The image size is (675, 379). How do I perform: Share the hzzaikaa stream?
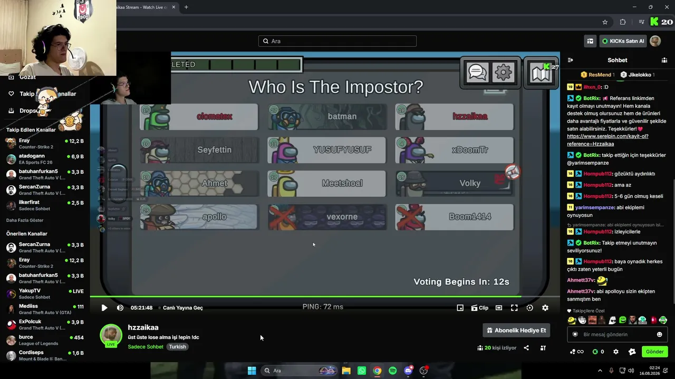pos(526,348)
